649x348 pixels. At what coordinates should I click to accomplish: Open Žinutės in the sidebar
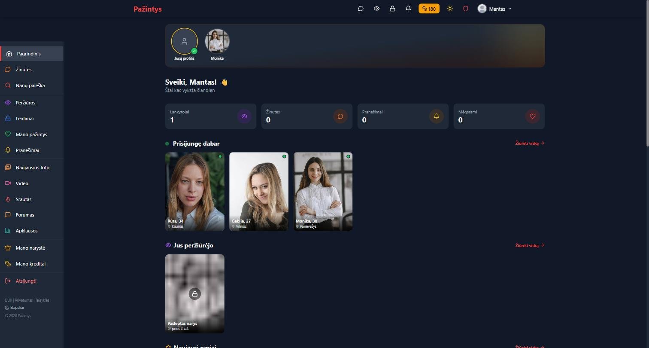pyautogui.click(x=32, y=70)
